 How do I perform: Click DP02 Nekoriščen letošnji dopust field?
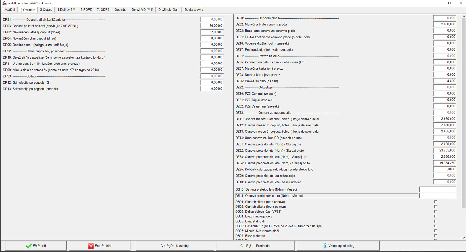coord(212,32)
